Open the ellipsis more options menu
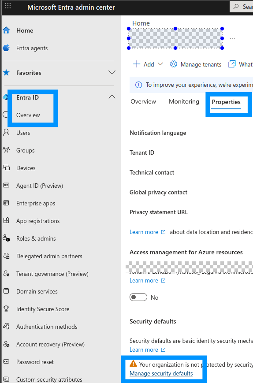The height and width of the screenshot is (383, 253). click(232, 38)
